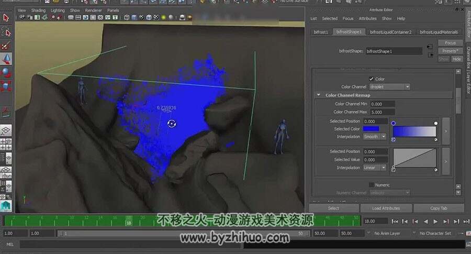This screenshot has width=471, height=254.
Task: Switch to the bifrost1 tab
Action: coord(321,32)
